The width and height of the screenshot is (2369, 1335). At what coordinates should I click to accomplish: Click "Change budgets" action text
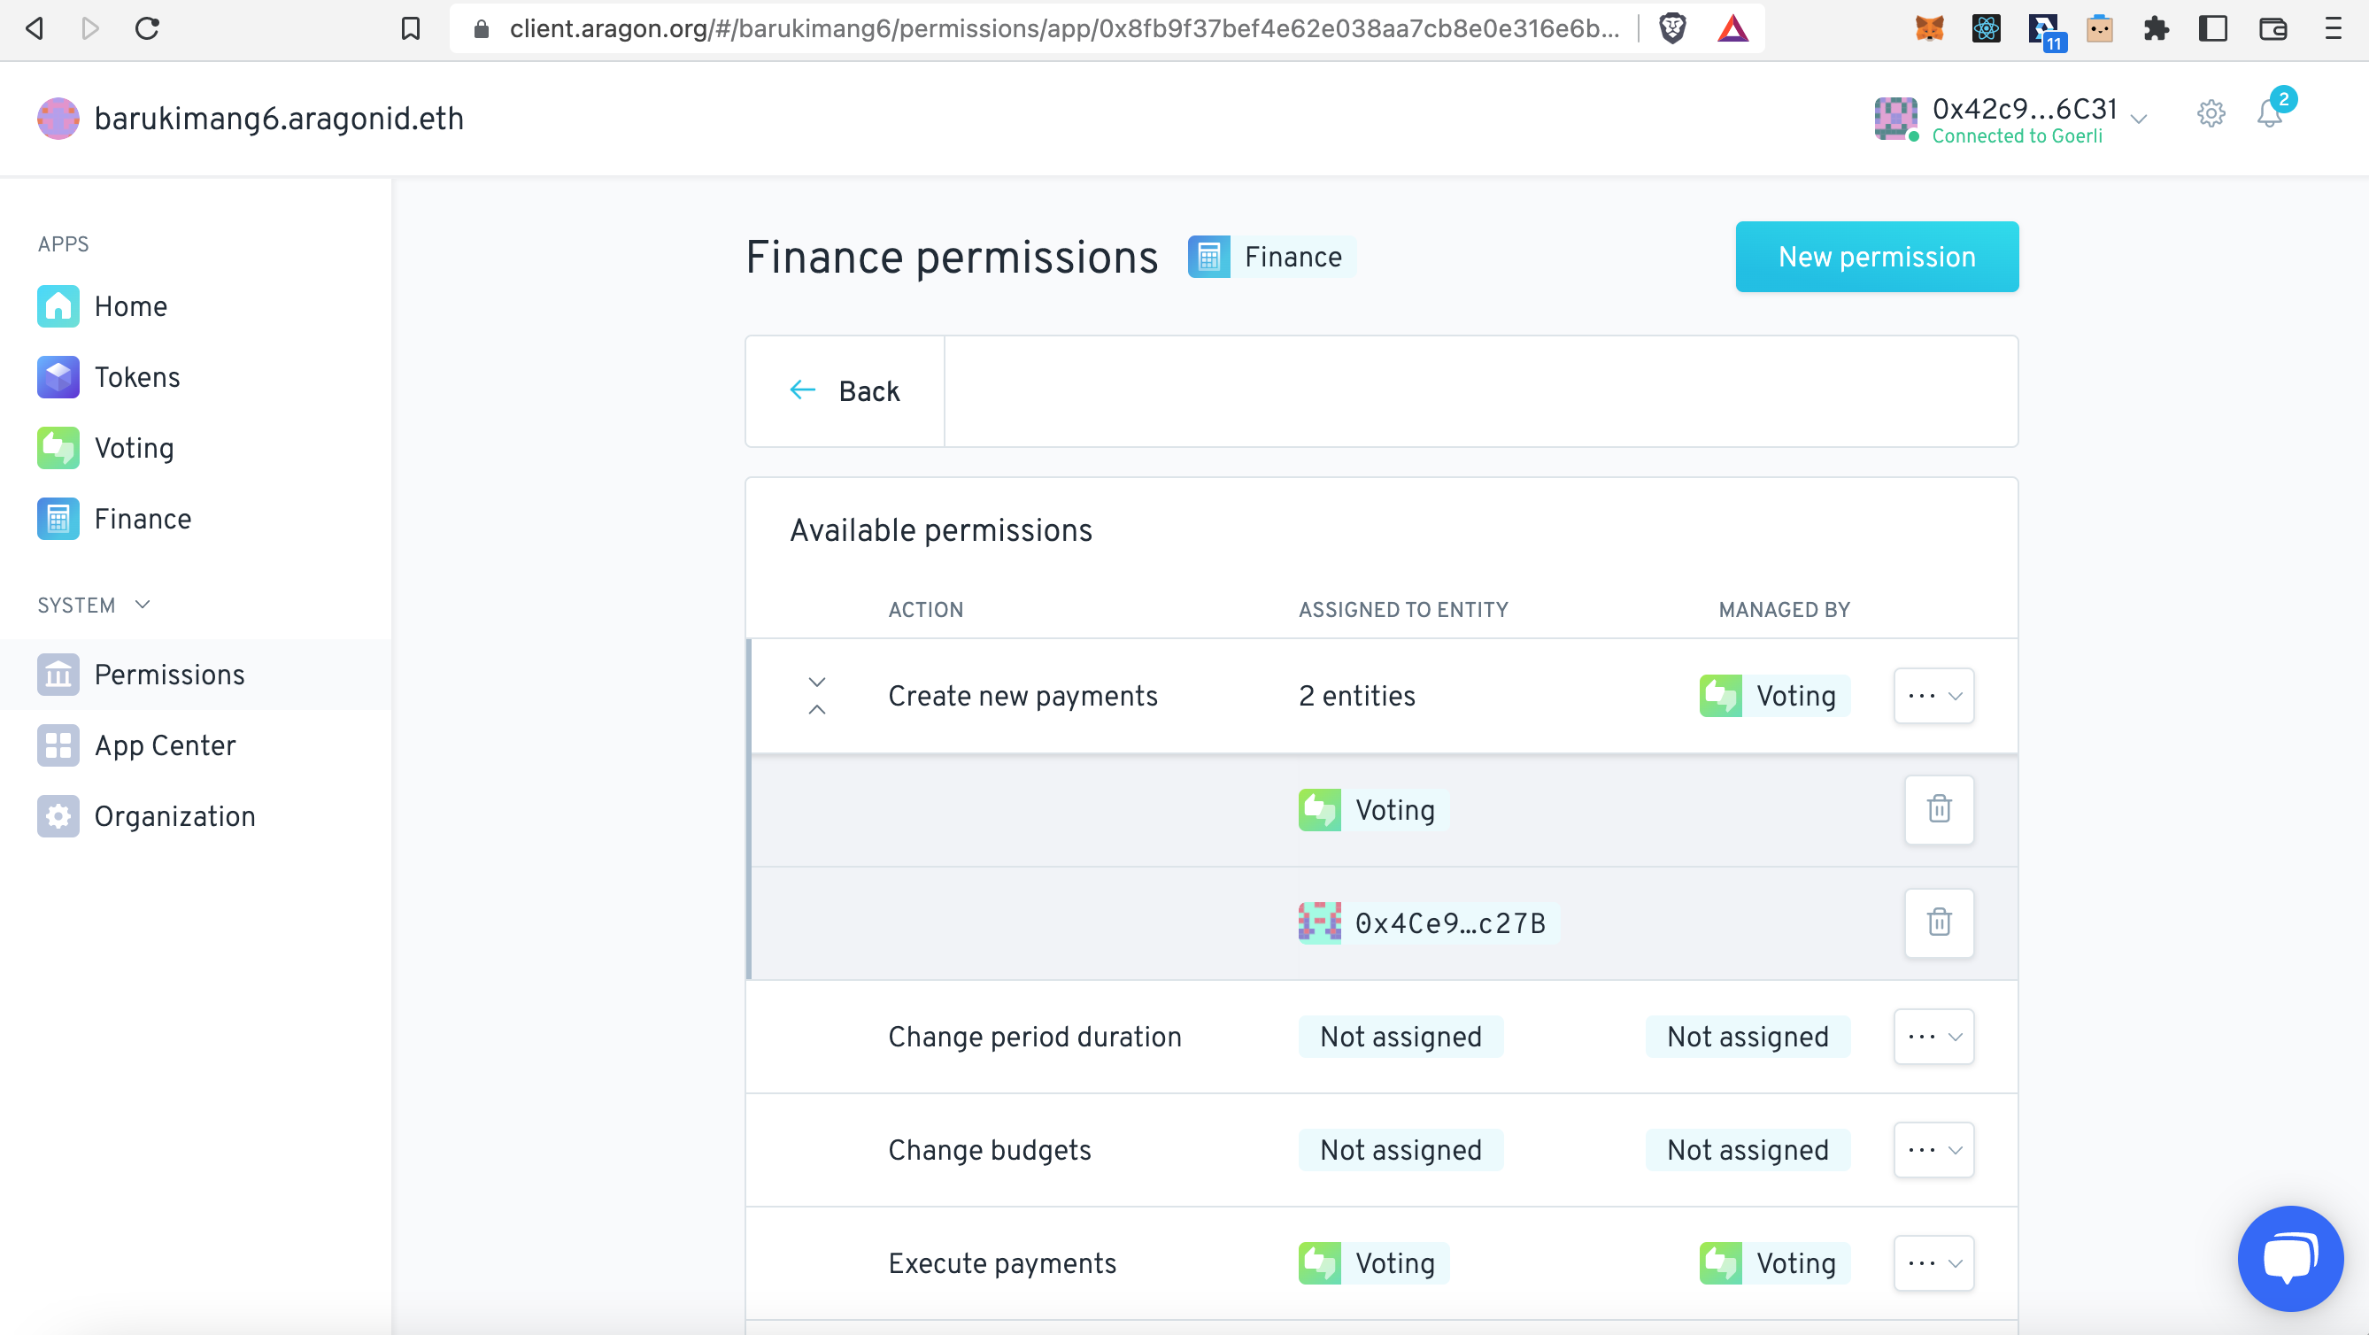[x=990, y=1150]
